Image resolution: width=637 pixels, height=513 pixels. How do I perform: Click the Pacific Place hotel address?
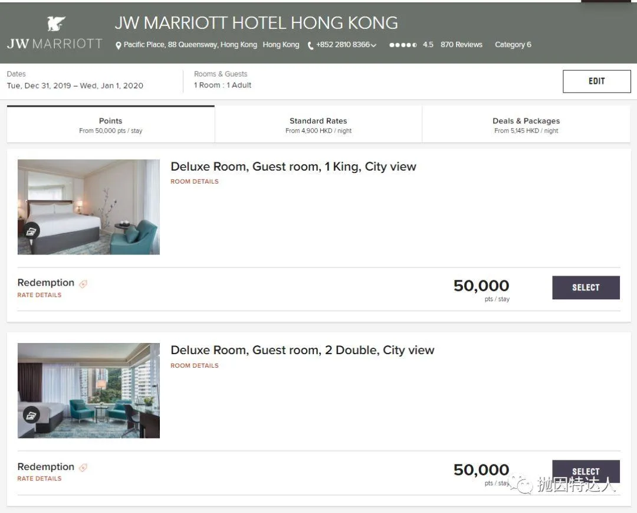coord(190,45)
